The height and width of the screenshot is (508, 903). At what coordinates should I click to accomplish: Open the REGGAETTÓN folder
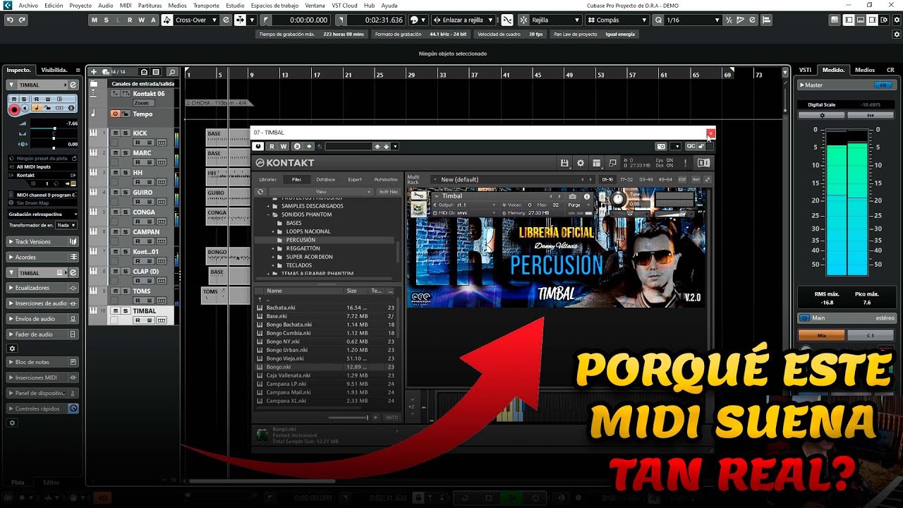click(x=303, y=248)
